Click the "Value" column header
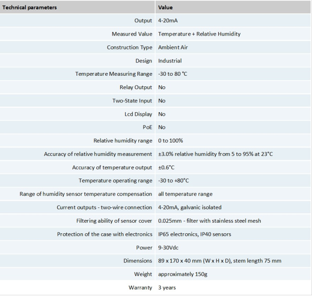 [165, 8]
